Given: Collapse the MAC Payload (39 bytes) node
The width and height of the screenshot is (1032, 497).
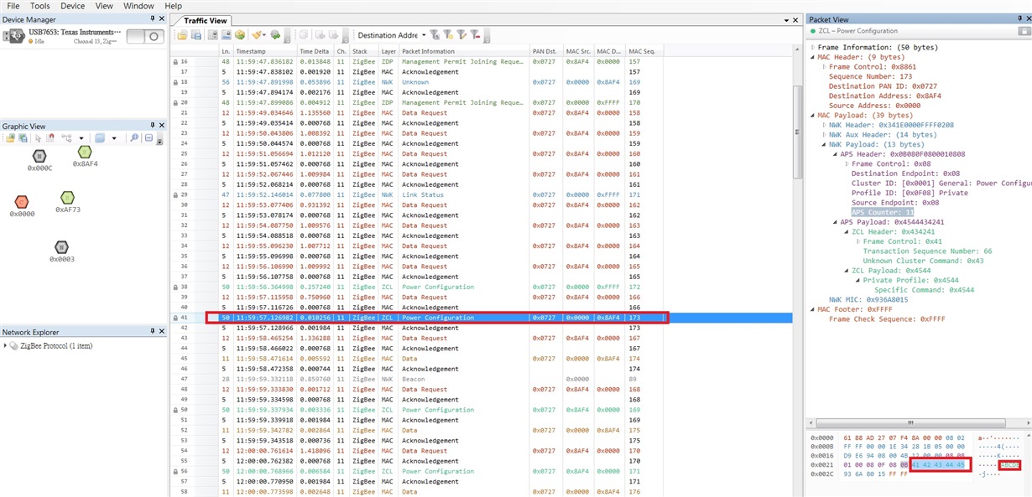Looking at the screenshot, I should click(x=812, y=116).
